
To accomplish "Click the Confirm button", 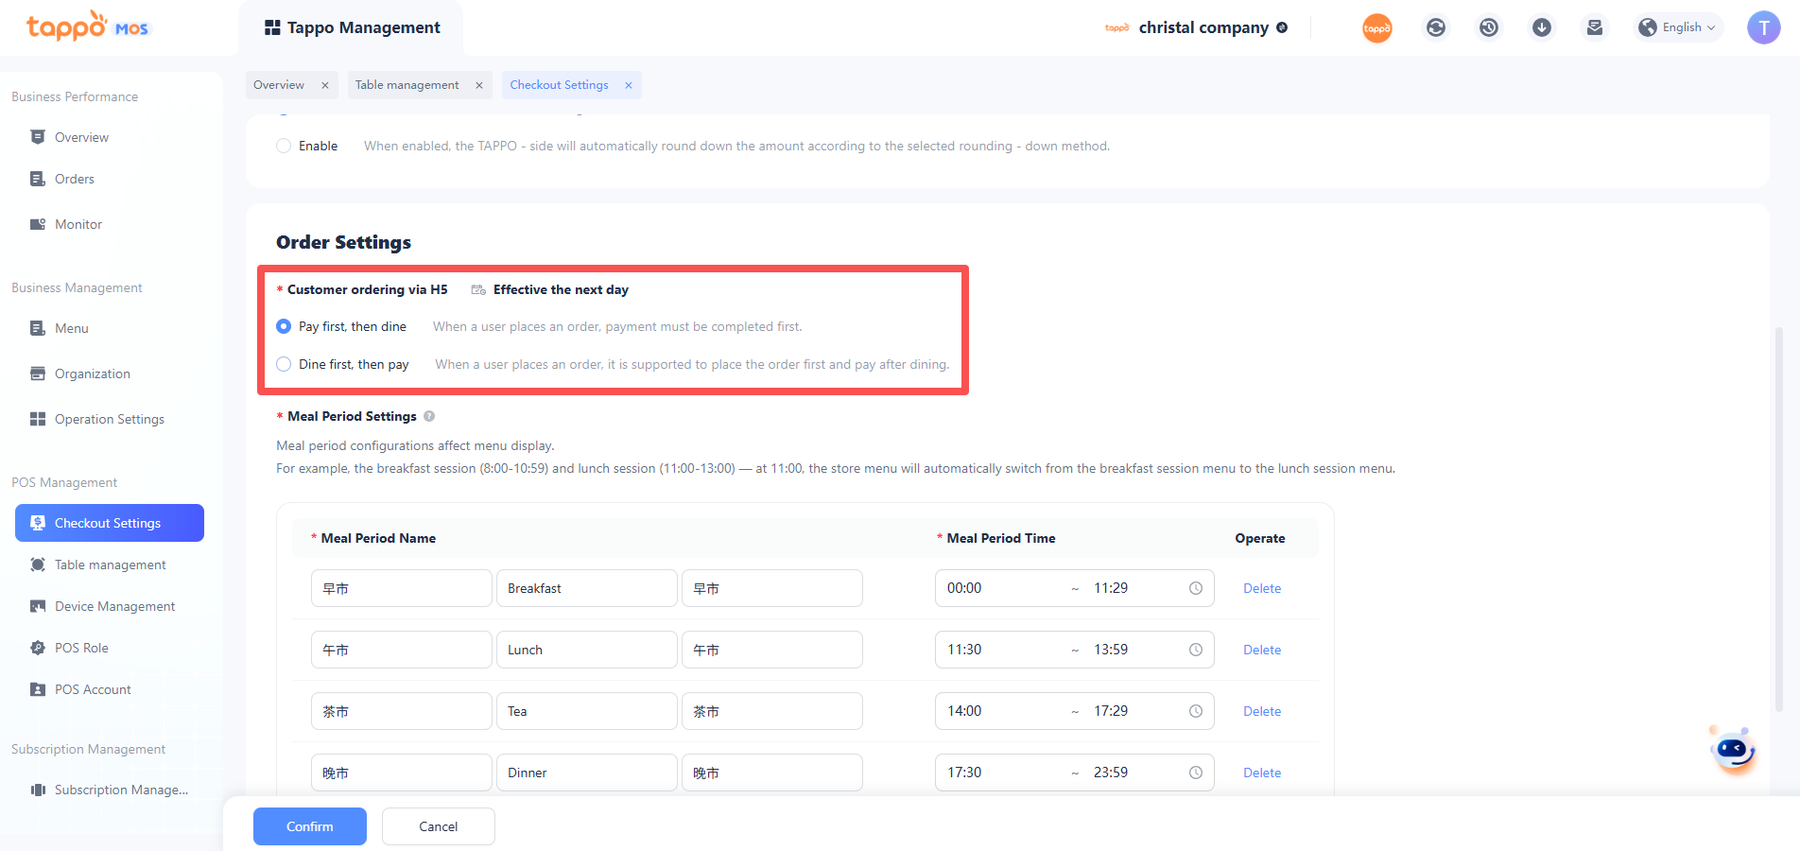I will (309, 826).
